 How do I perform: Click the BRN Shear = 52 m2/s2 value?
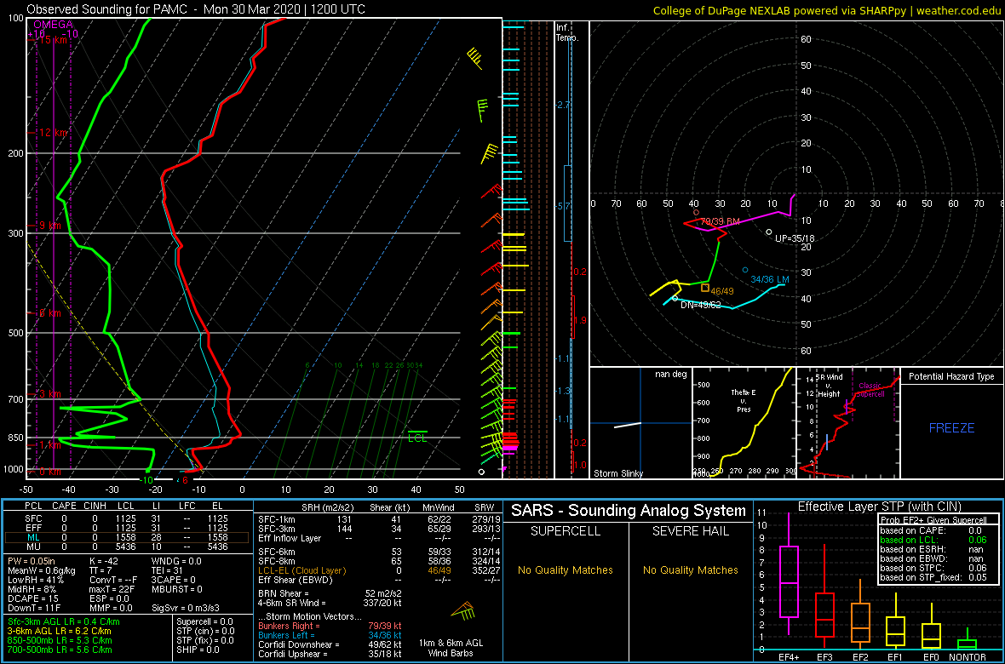(x=330, y=593)
